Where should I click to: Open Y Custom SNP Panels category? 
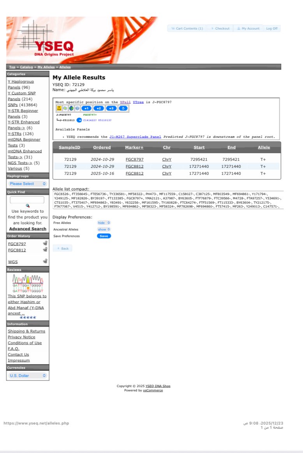[22, 96]
